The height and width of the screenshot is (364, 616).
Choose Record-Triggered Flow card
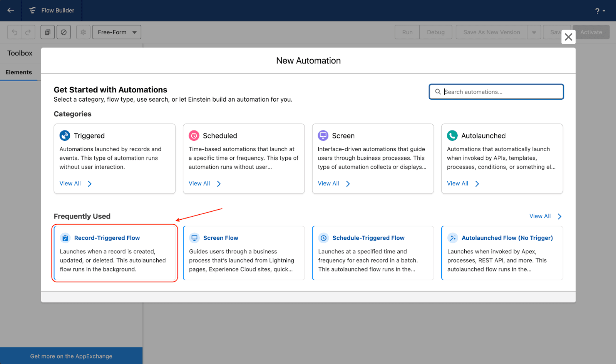tap(115, 253)
